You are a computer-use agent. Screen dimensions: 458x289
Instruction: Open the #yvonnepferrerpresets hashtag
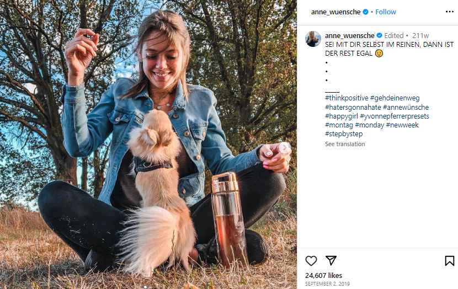click(395, 116)
